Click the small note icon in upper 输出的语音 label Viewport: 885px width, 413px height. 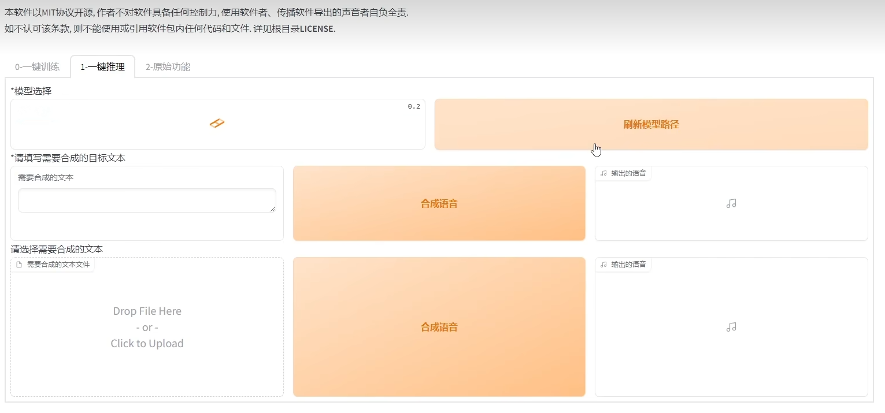603,173
